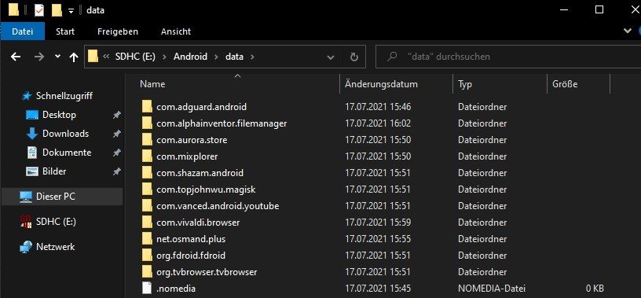Screen dimensions: 641x298
Task: Expand chevron after data in address bar
Action: coord(252,57)
